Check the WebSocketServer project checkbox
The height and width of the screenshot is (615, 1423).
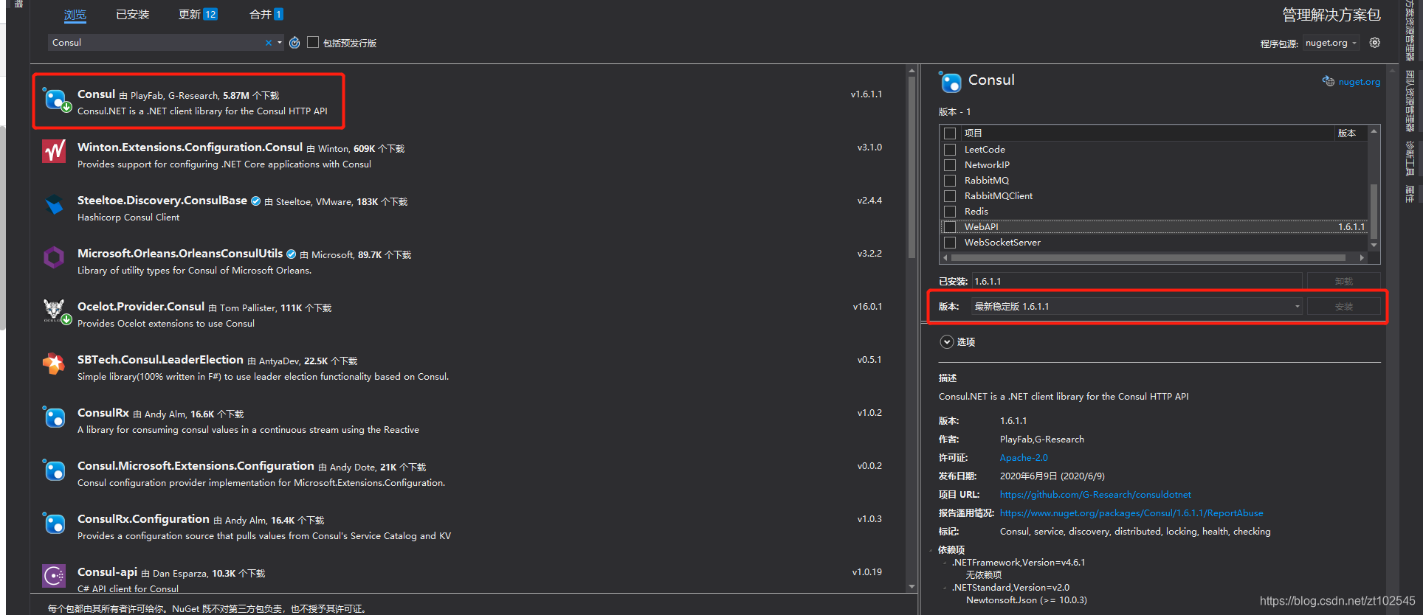point(950,243)
